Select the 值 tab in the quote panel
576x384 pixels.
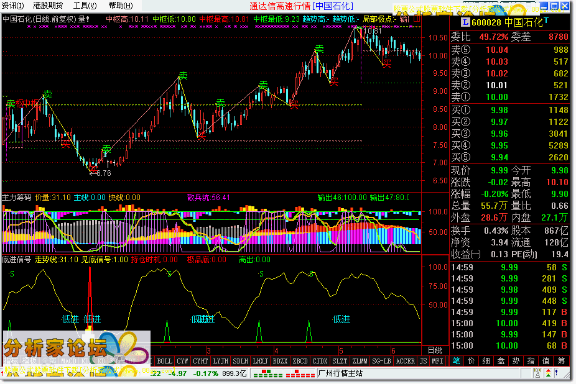point(546,361)
